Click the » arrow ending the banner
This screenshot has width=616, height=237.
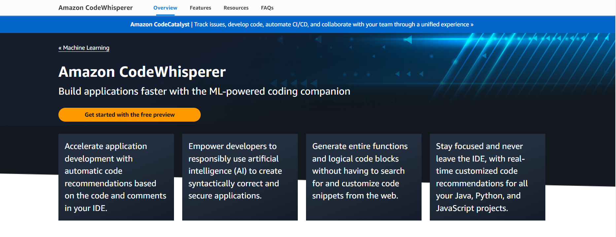point(472,24)
